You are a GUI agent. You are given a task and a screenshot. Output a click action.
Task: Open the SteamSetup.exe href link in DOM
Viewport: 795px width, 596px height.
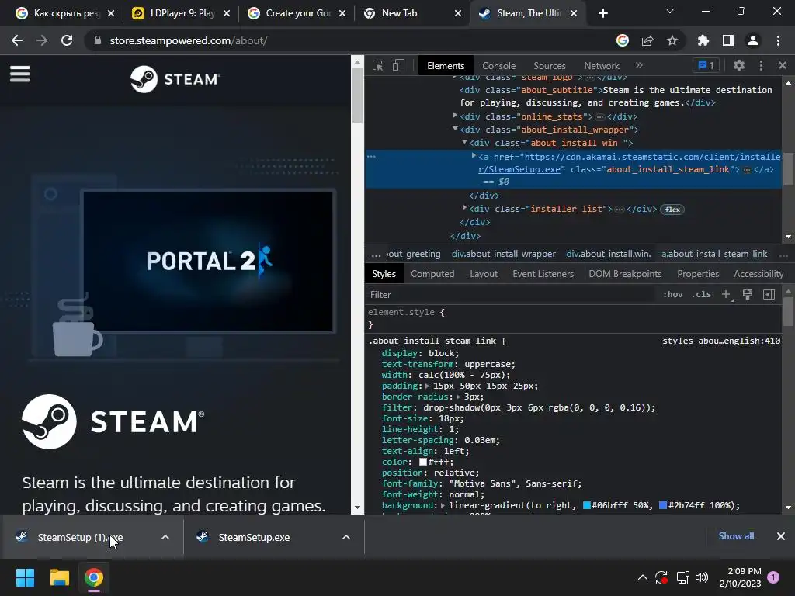click(x=629, y=163)
